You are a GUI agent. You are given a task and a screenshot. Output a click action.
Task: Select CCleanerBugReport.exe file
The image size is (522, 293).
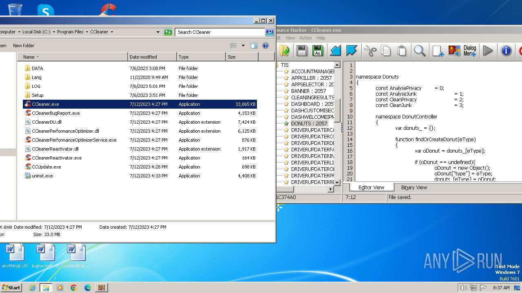click(55, 113)
